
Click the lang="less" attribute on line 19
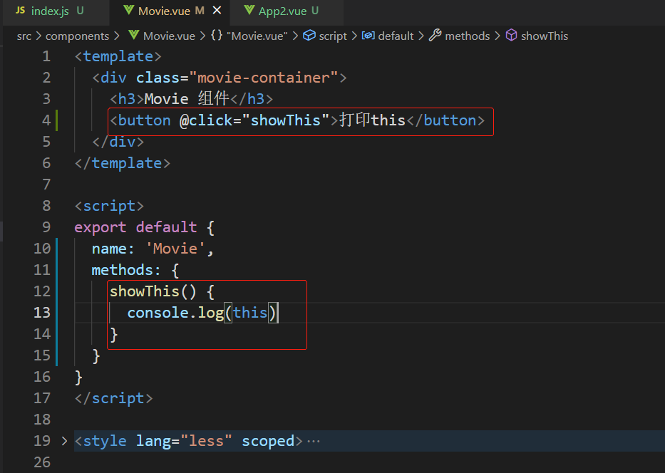pos(184,441)
